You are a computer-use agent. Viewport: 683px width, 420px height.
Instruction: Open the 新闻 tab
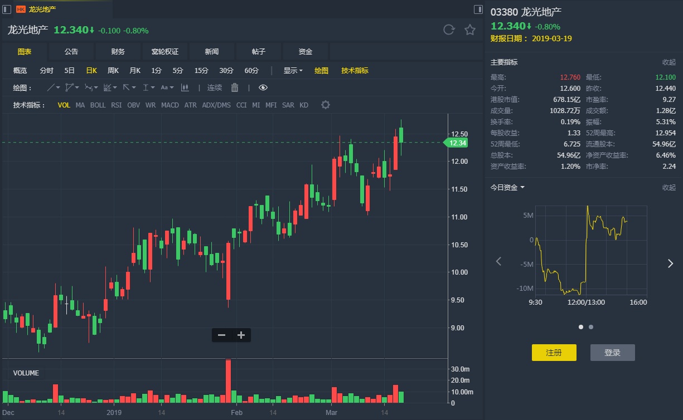211,52
